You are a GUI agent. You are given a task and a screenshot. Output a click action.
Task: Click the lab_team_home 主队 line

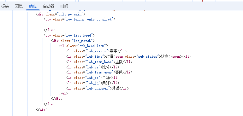tap(99, 62)
